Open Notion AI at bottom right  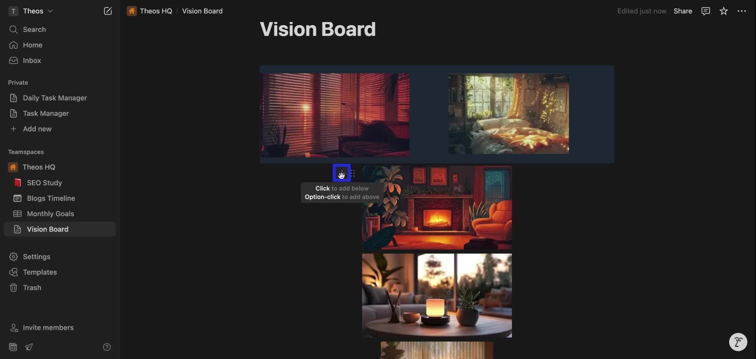[738, 342]
